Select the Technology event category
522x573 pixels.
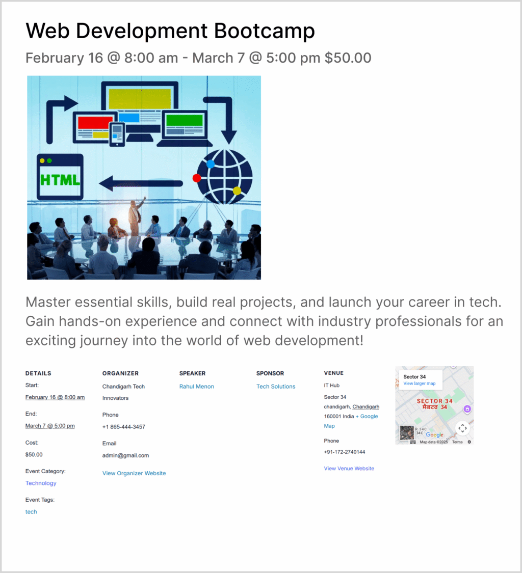click(x=41, y=483)
